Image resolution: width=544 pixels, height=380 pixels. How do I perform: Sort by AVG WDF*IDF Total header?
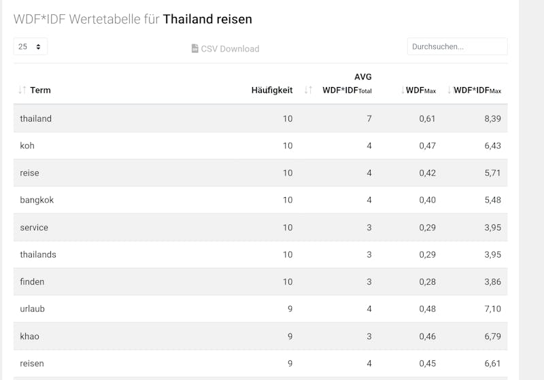347,84
